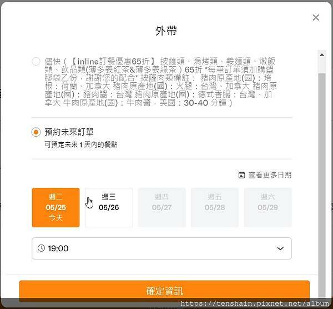The width and height of the screenshot is (333, 309).
Task: Select the 預約未來訂單 radio button
Action: pyautogui.click(x=36, y=132)
